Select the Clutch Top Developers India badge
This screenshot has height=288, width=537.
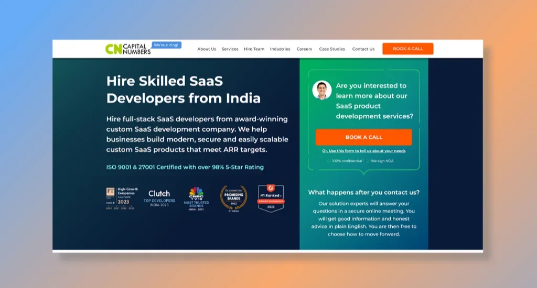[x=159, y=198]
